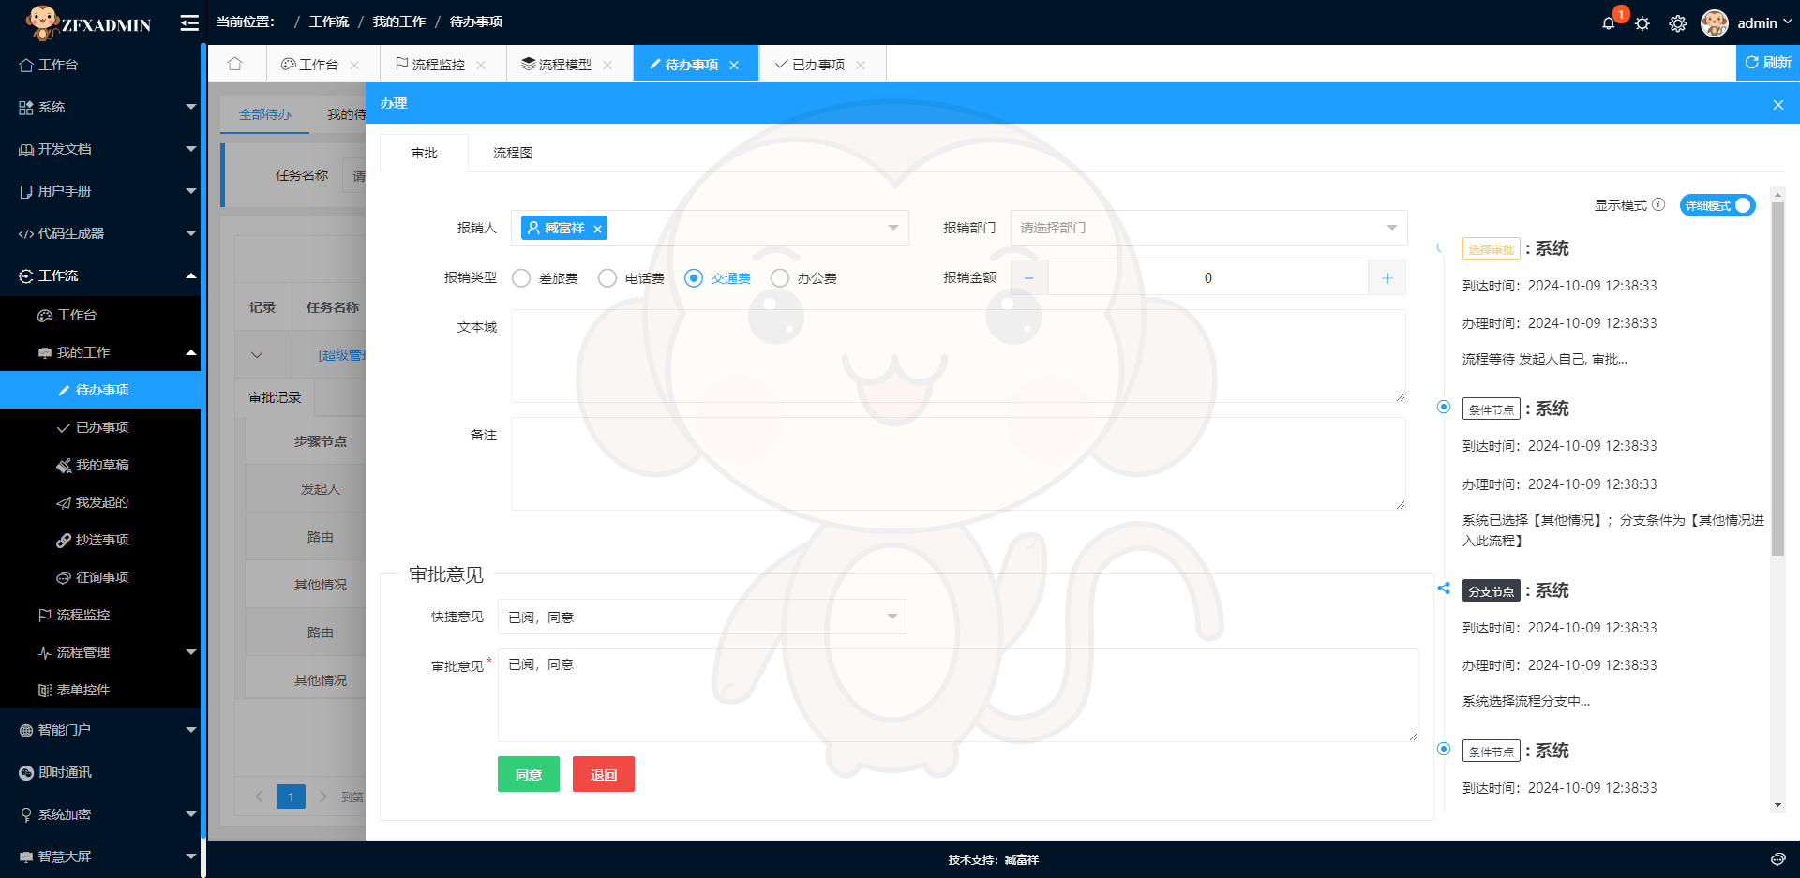Open 我的草稿 in the sidebar
Screen dimensions: 1800x878
[x=100, y=465]
